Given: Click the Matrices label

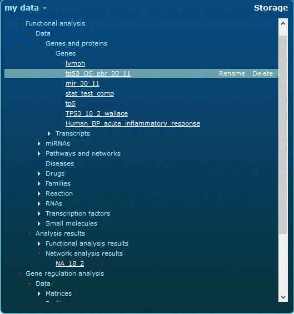Looking at the screenshot, I should pyautogui.click(x=58, y=293).
